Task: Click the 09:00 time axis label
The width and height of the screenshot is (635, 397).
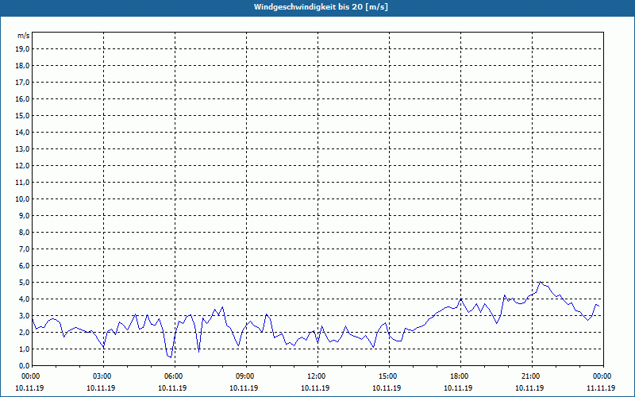Action: [246, 376]
